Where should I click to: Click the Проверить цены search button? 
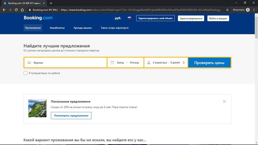pyautogui.click(x=209, y=63)
